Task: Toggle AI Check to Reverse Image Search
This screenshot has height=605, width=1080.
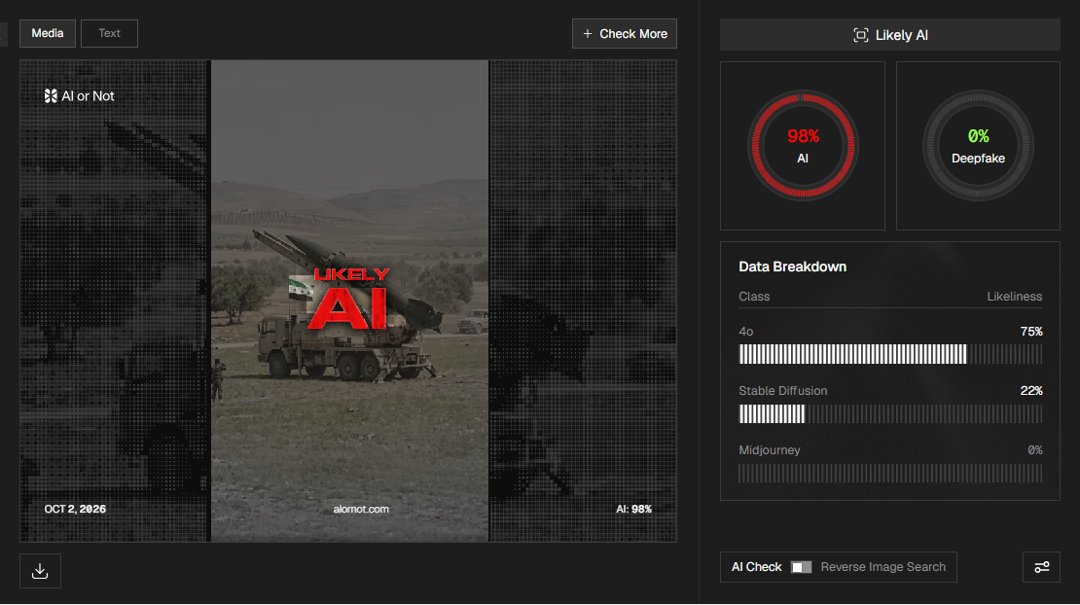Action: point(801,567)
